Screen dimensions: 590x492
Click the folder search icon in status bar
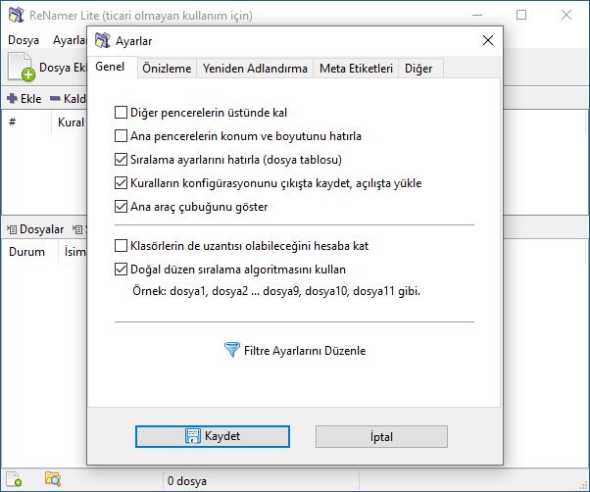[x=53, y=479]
